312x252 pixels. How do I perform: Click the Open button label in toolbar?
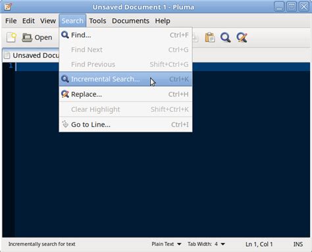point(43,38)
